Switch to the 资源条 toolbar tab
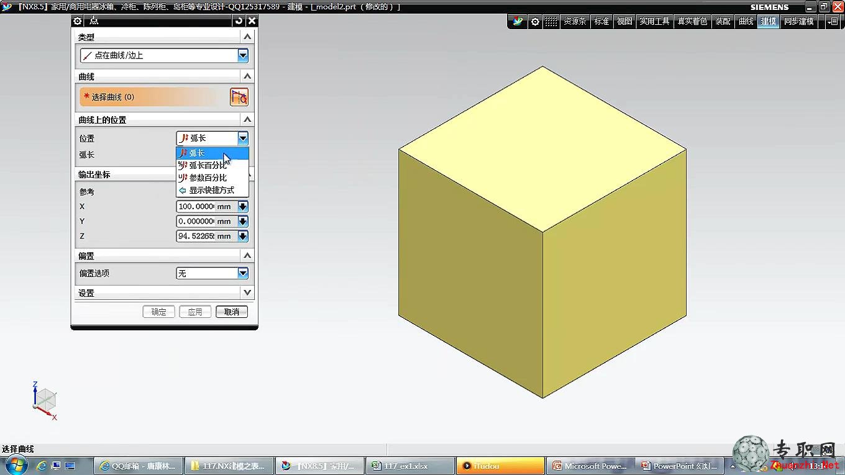The image size is (845, 475). click(x=575, y=22)
